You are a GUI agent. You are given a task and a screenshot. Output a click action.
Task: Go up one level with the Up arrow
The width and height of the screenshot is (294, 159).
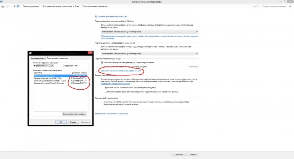pyautogui.click(x=14, y=6)
